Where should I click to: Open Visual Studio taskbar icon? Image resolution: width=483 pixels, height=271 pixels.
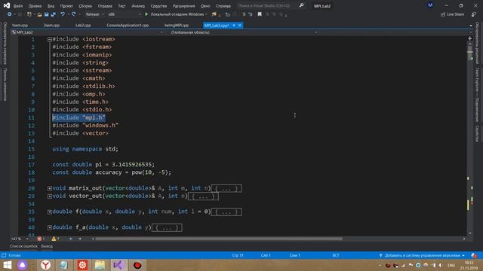coord(118,265)
